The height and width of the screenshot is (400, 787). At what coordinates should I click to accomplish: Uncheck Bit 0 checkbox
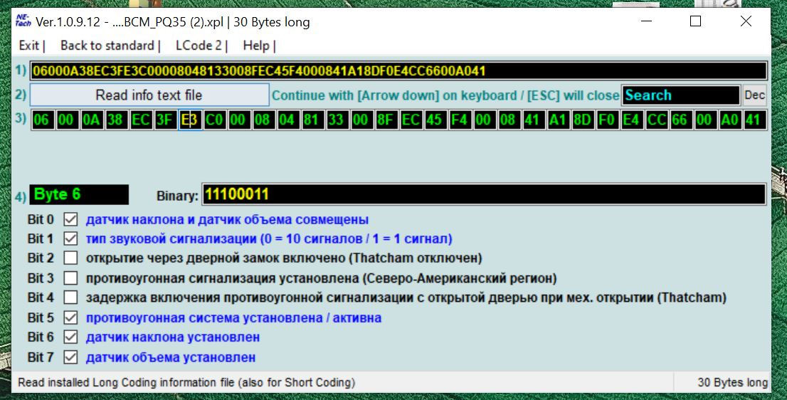tap(70, 220)
